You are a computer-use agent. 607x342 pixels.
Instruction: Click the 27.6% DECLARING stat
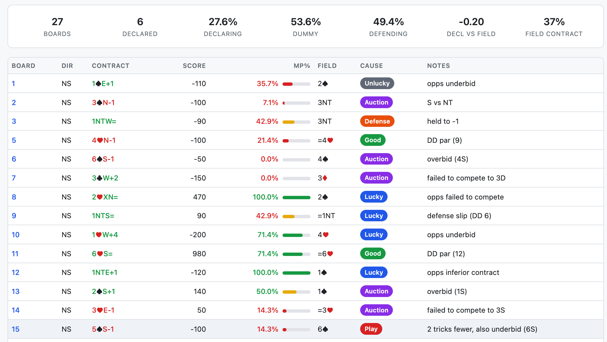[x=223, y=27]
